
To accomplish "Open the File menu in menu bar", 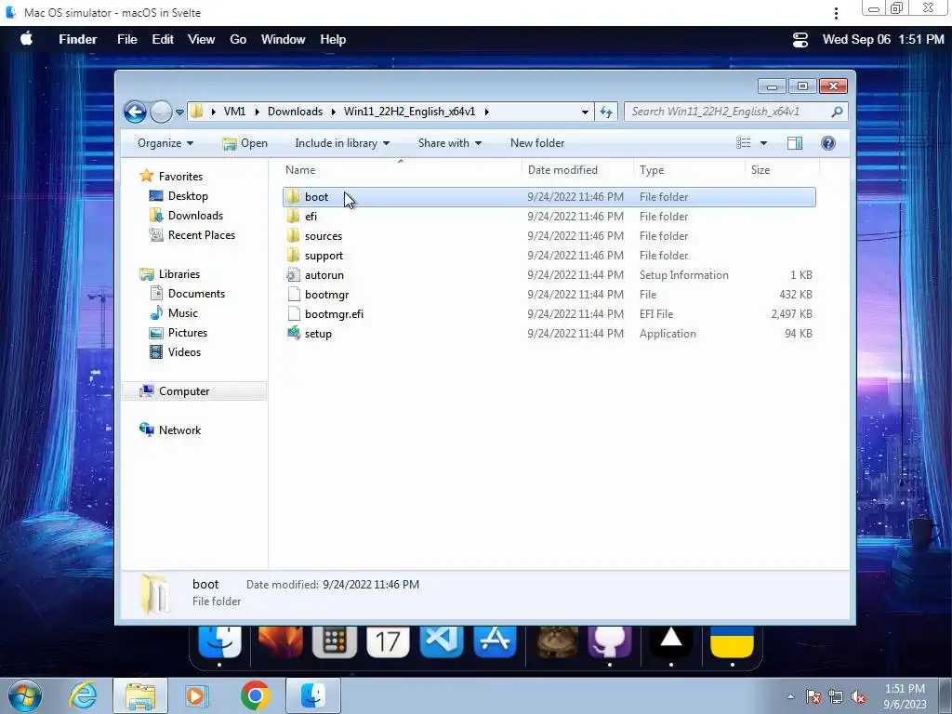I will [x=126, y=39].
